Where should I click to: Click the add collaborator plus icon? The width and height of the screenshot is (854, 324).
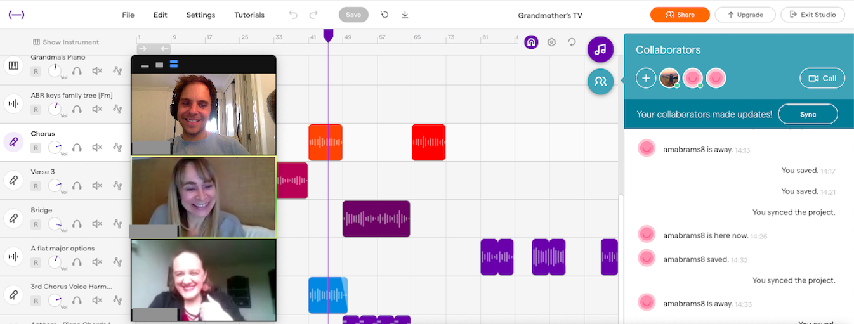pos(646,78)
